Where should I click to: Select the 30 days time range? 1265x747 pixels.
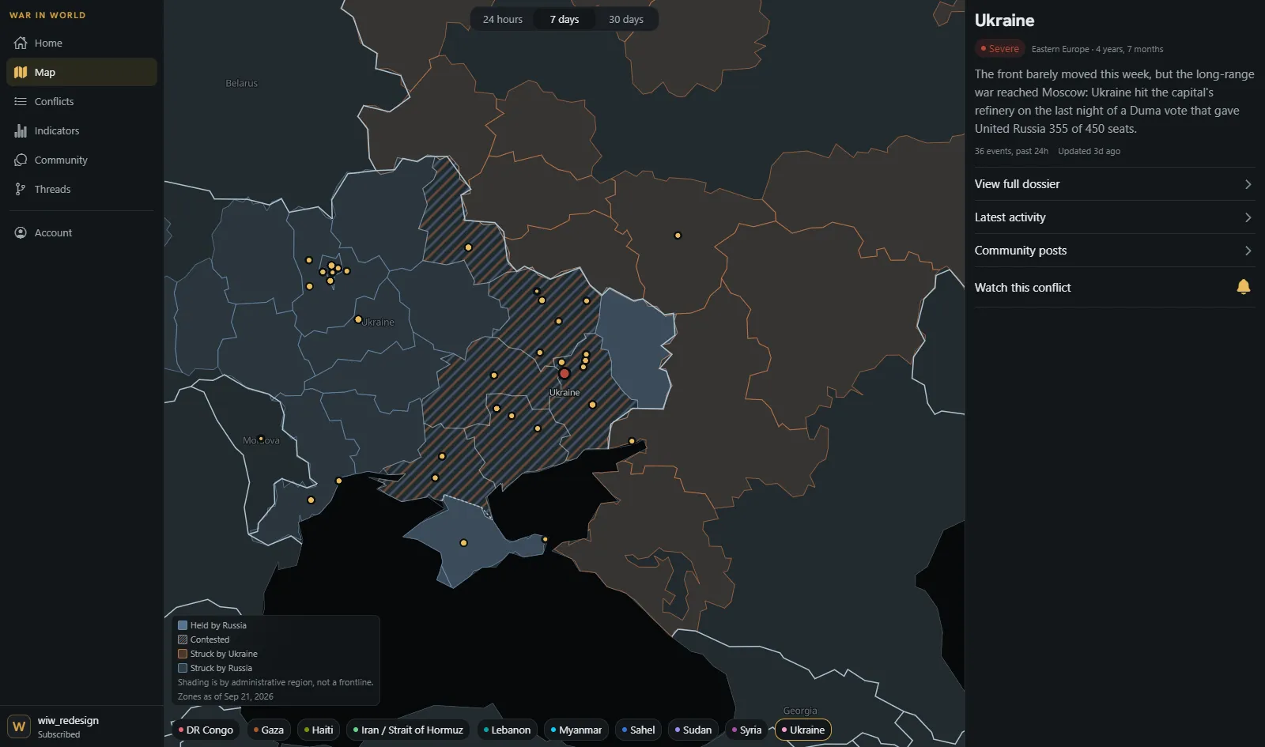point(626,19)
